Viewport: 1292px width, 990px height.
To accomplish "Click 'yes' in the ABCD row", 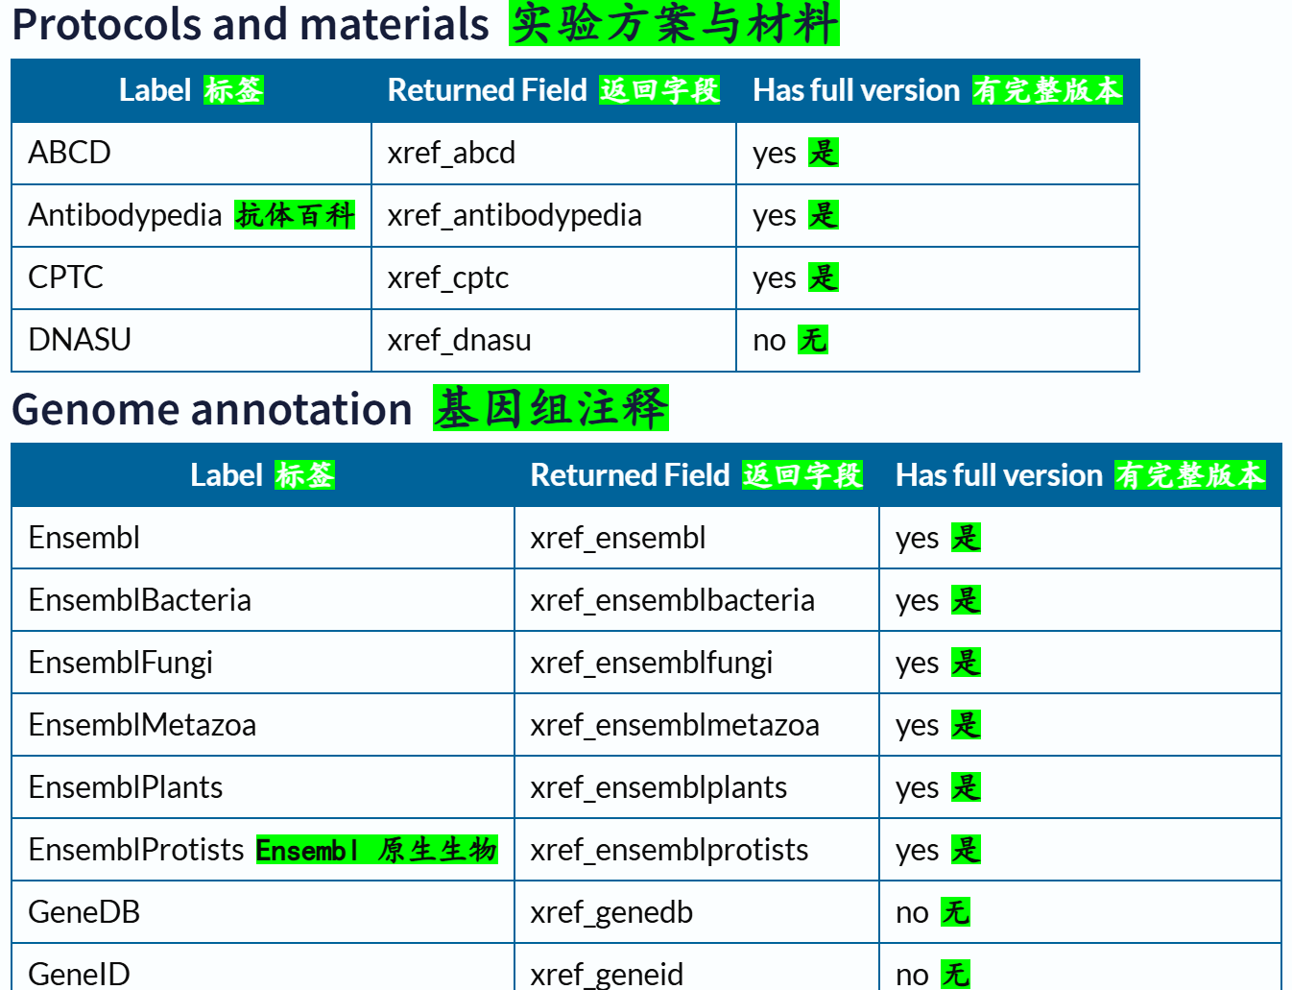I will (775, 154).
